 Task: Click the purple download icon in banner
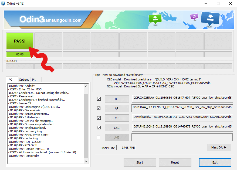(194, 17)
